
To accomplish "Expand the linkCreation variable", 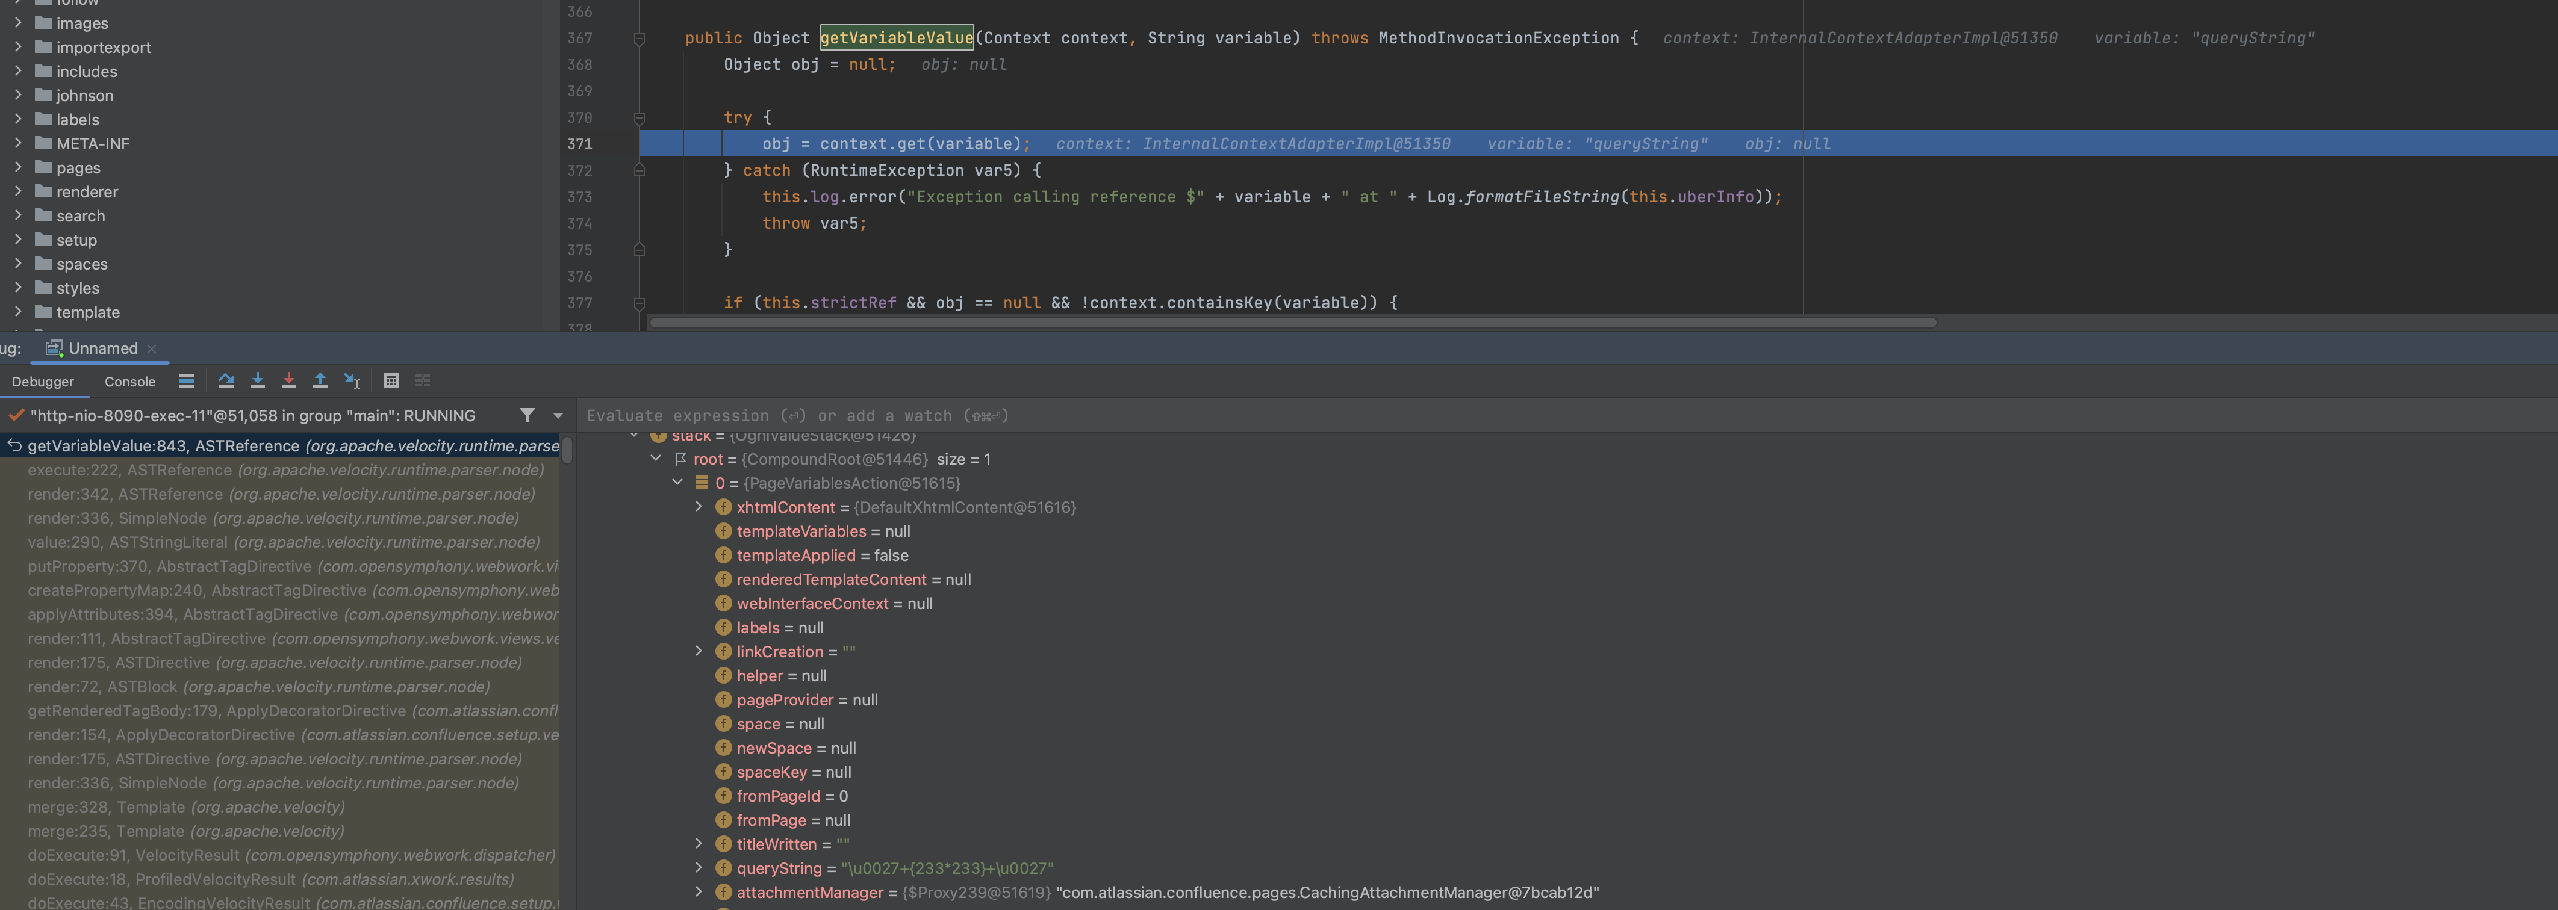I will 698,652.
